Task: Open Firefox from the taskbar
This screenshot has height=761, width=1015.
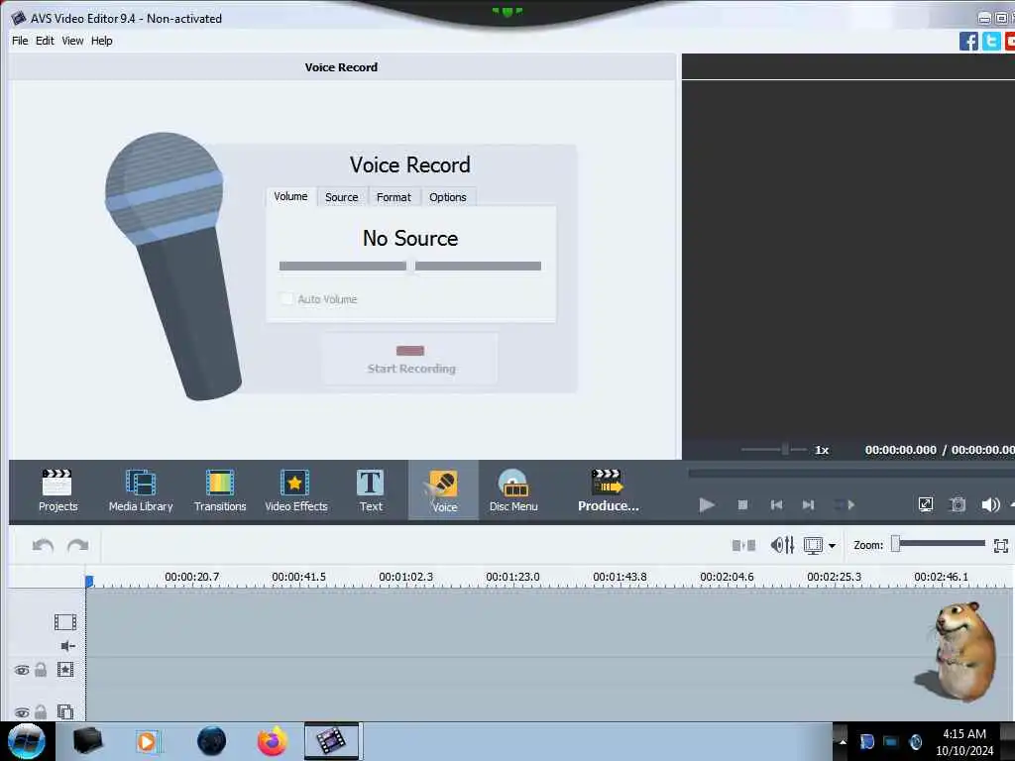Action: pyautogui.click(x=272, y=741)
